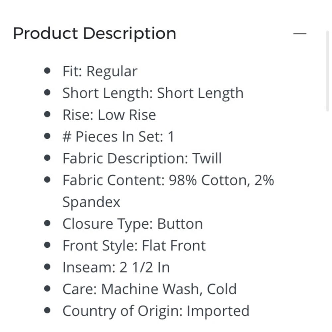Screen dimensions: 332x332
Task: Click Fabric Content: 98% Cotton line
Action: coord(168,180)
